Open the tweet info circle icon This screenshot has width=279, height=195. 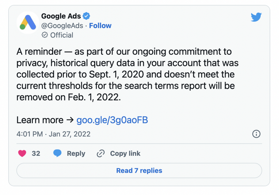click(x=256, y=134)
